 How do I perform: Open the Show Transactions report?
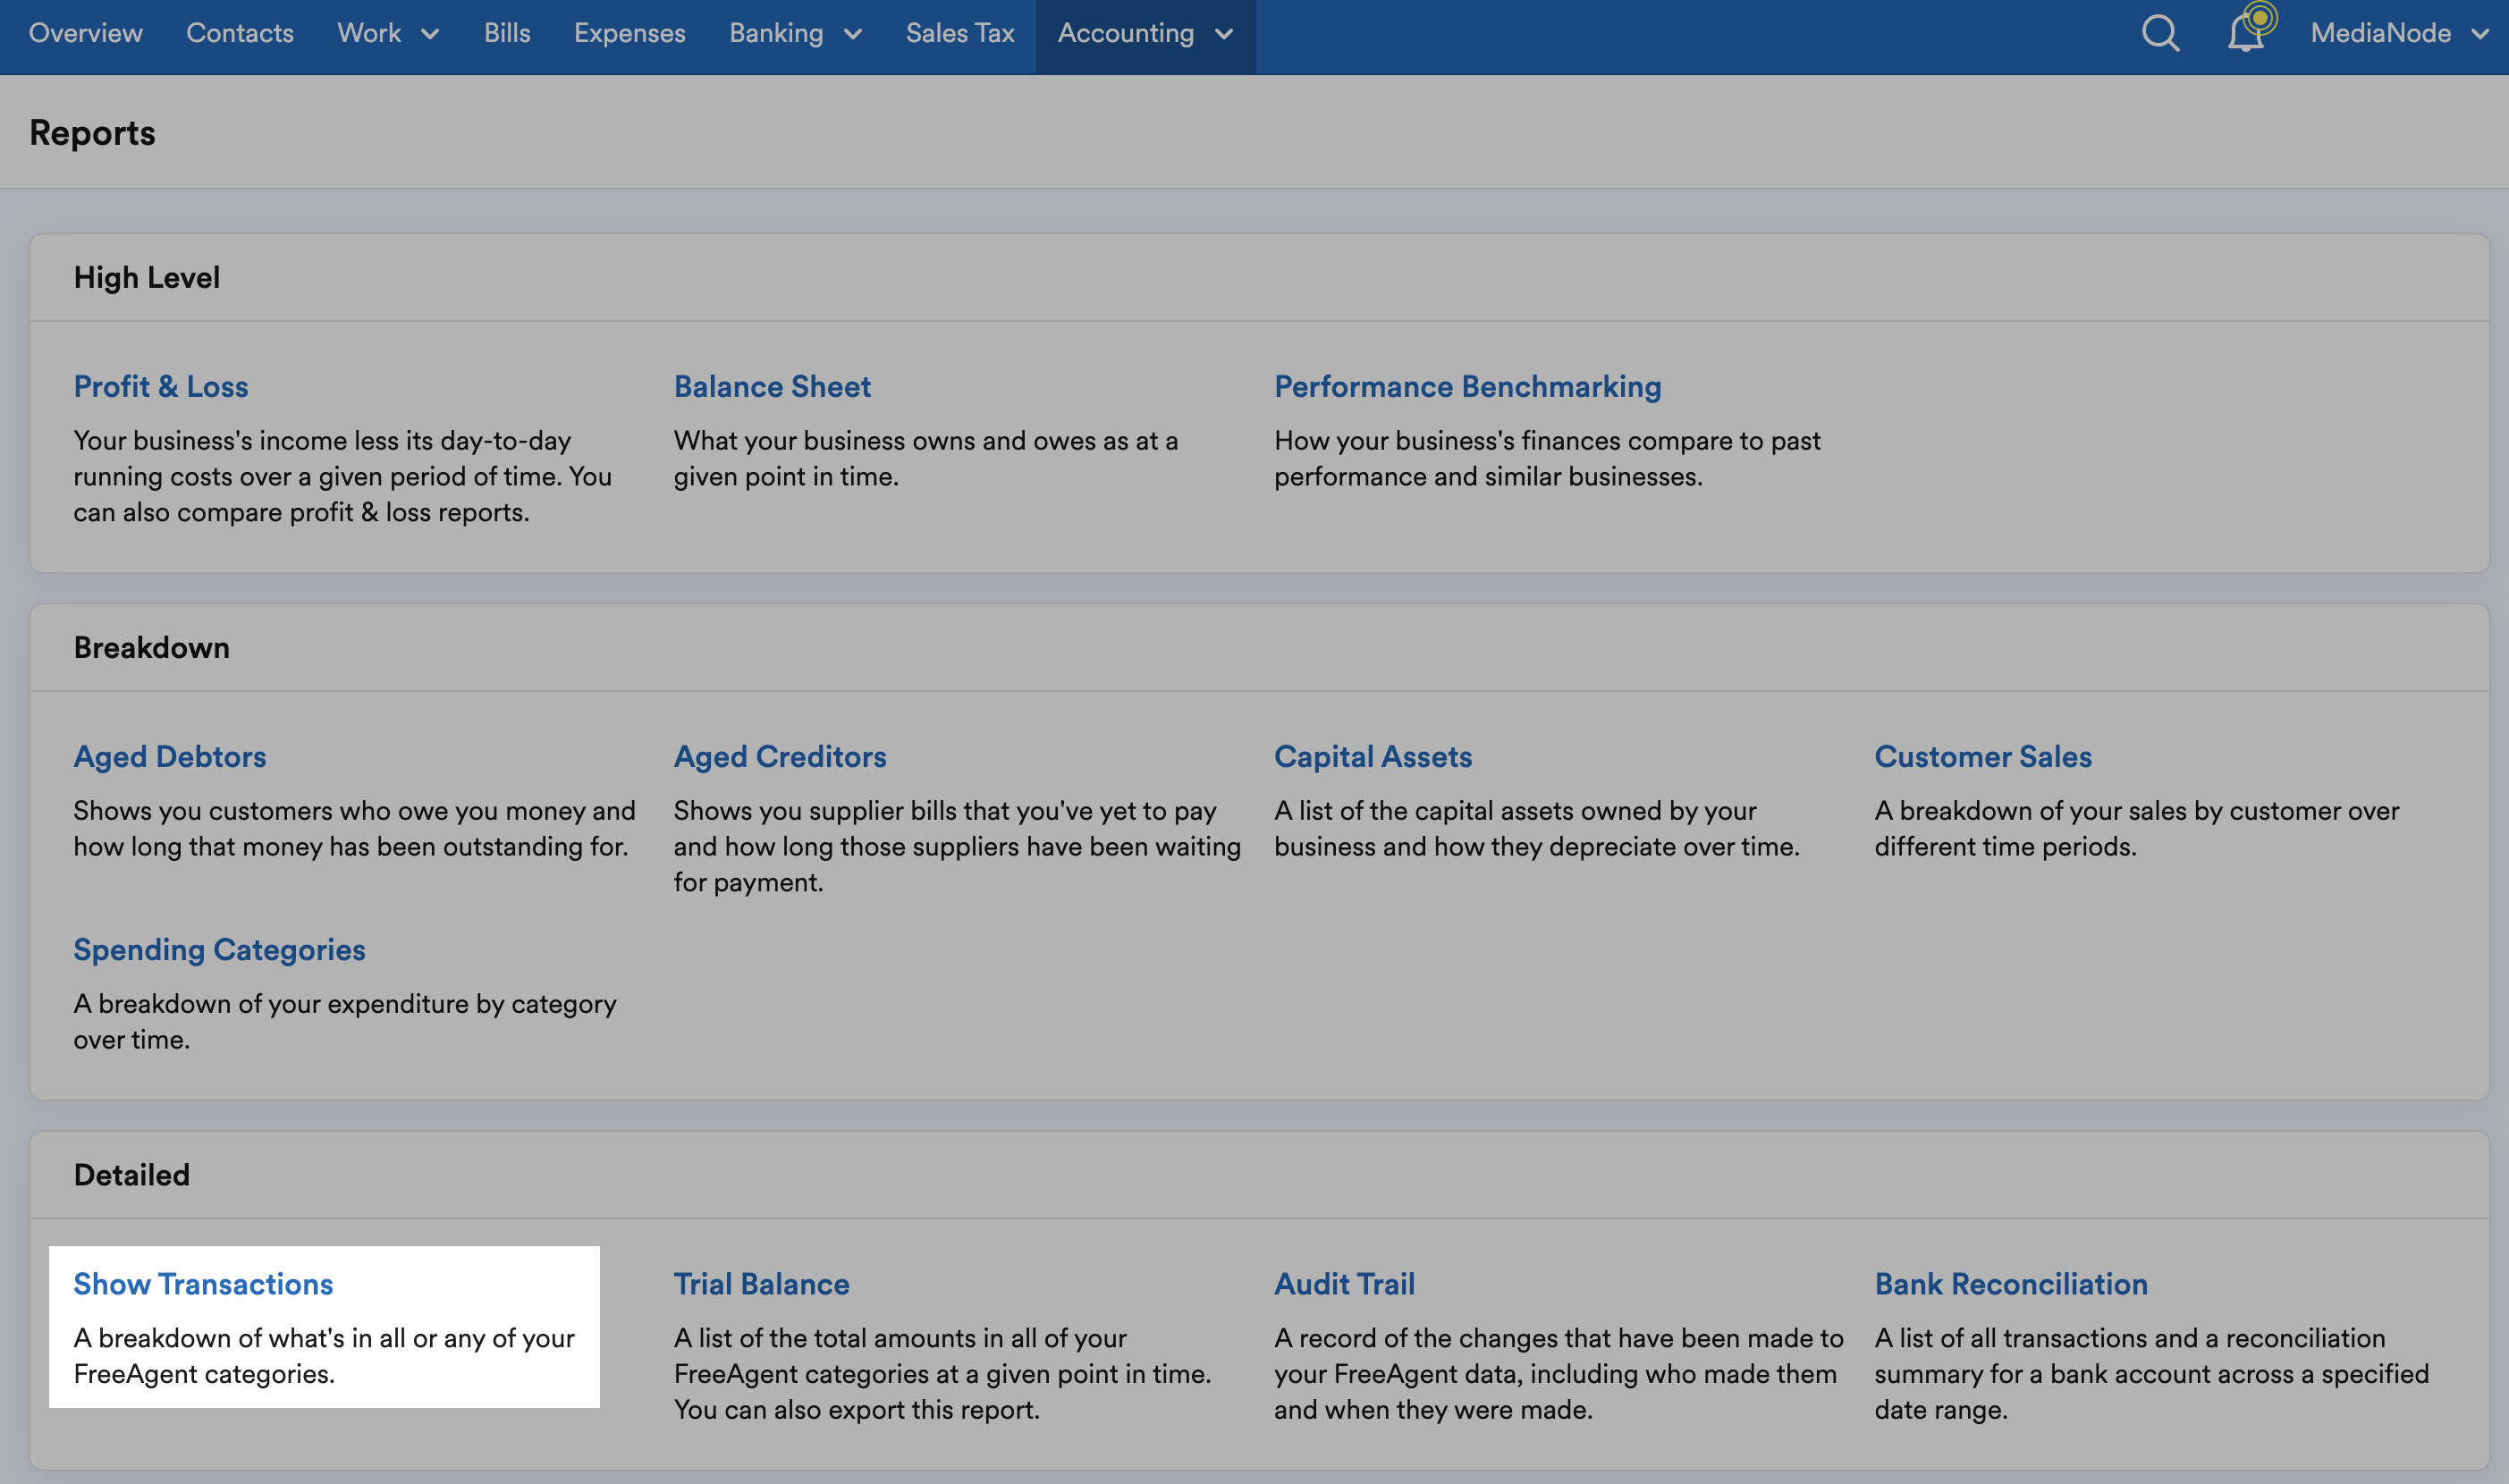pos(203,1283)
